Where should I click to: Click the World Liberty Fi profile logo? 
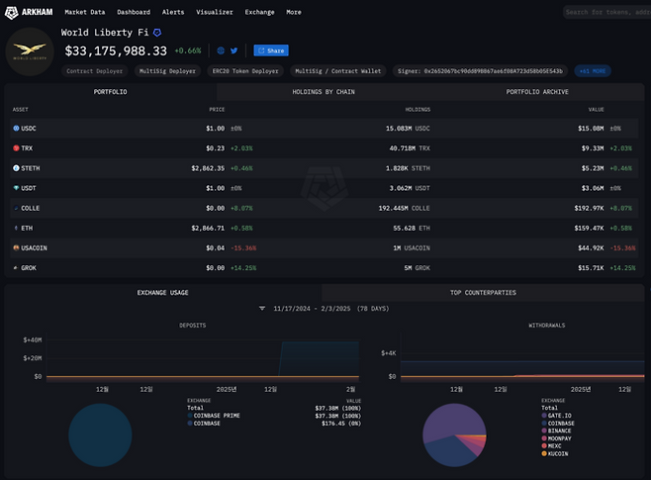coord(31,51)
